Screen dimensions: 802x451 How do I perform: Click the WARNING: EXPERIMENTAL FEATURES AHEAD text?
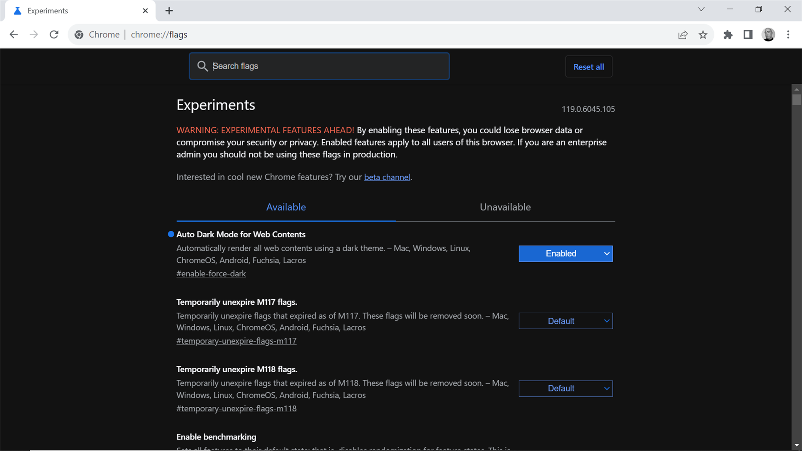[x=265, y=131]
